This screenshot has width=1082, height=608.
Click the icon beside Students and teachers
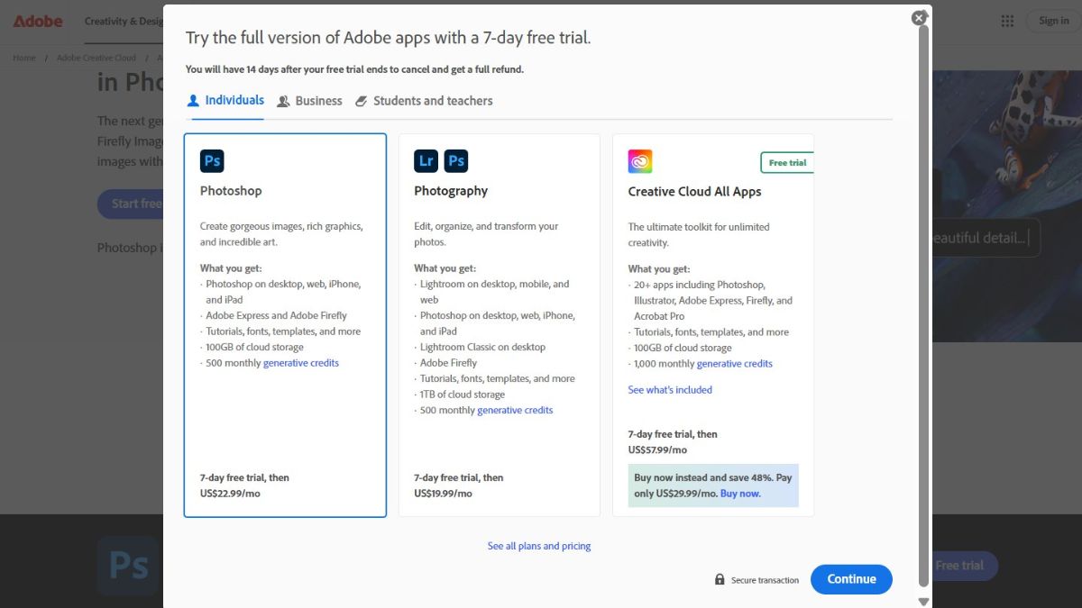click(x=362, y=102)
